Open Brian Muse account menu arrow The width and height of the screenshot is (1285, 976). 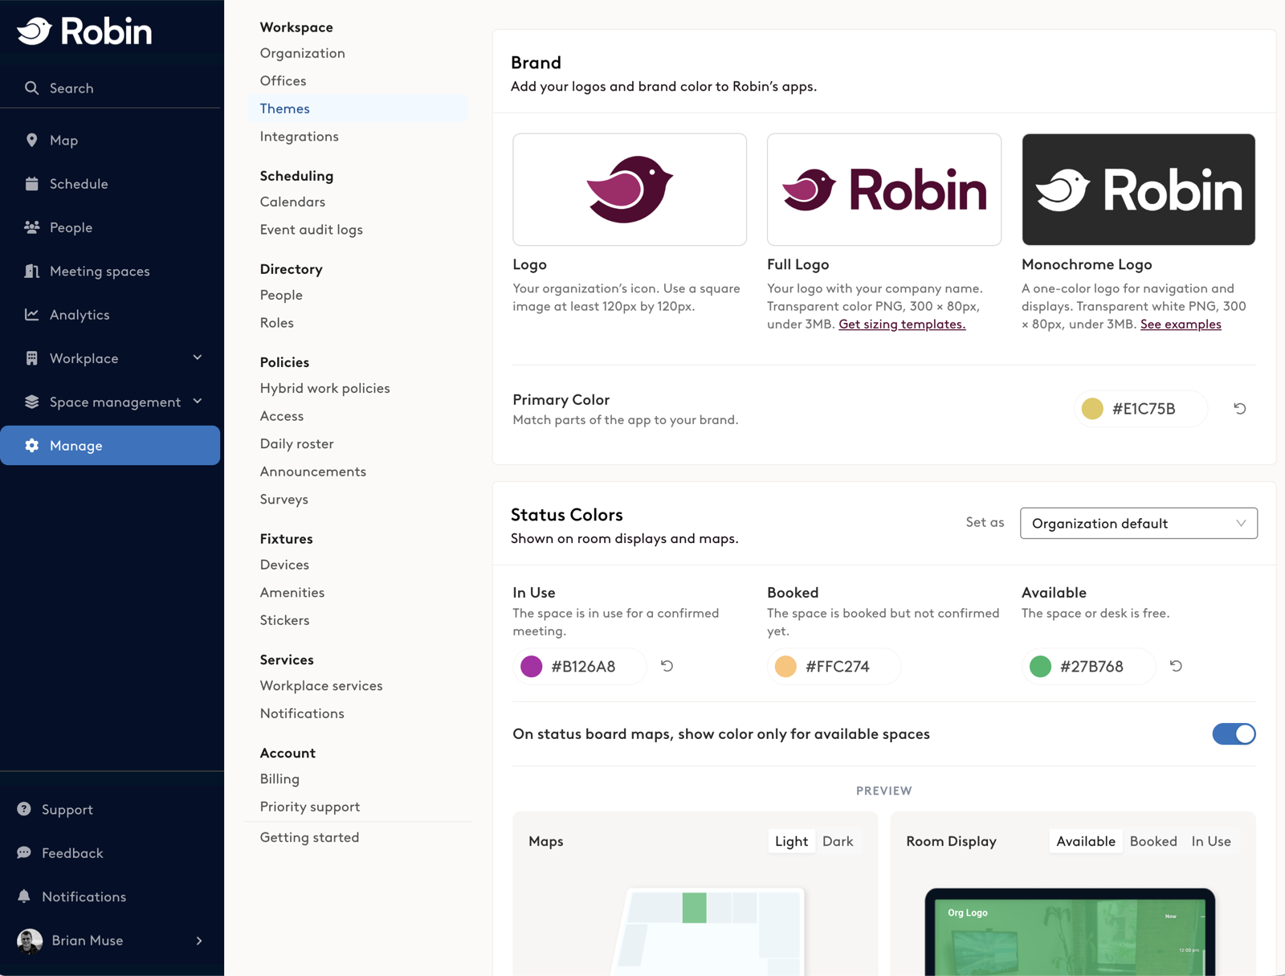tap(199, 940)
